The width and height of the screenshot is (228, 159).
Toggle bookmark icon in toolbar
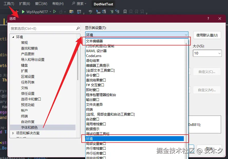click(x=125, y=12)
